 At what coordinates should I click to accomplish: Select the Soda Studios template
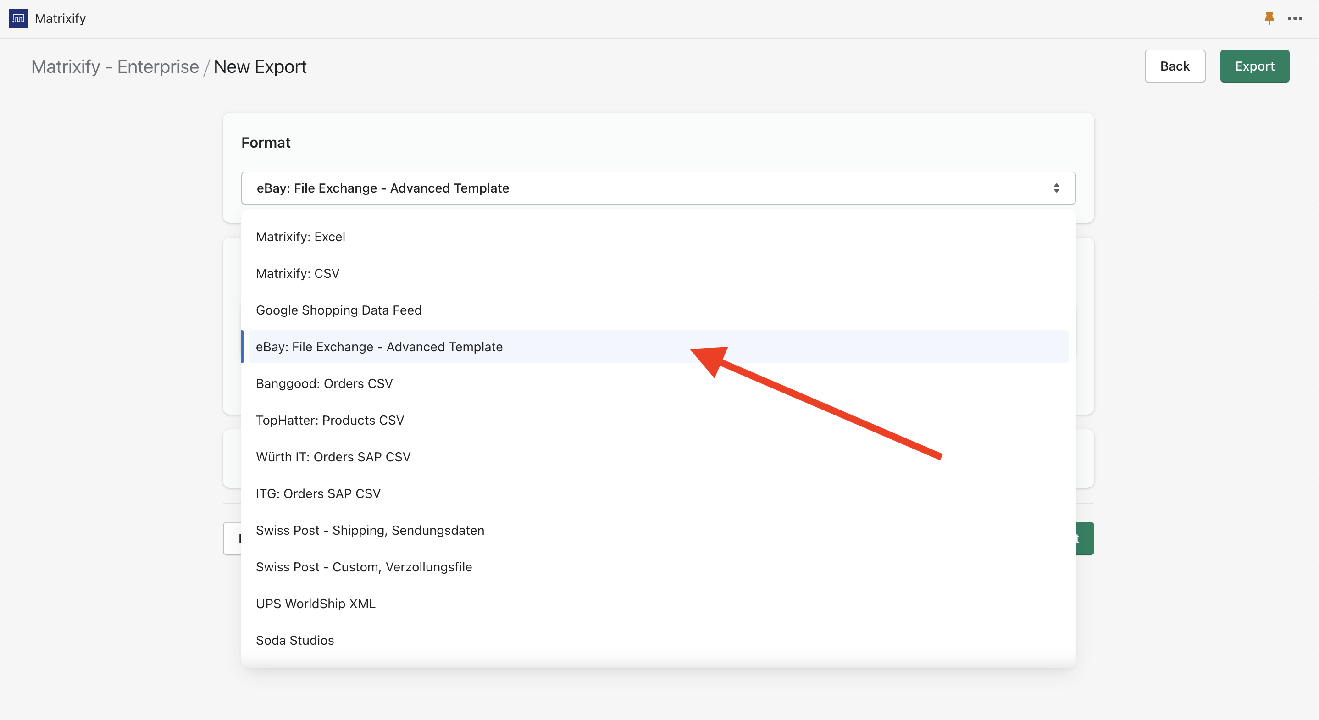[x=294, y=640]
